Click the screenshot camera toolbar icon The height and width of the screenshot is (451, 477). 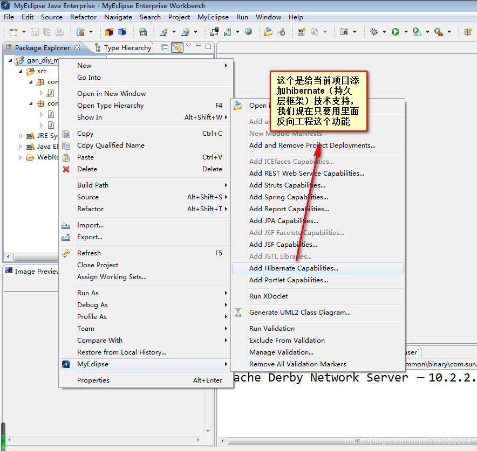[x=344, y=32]
